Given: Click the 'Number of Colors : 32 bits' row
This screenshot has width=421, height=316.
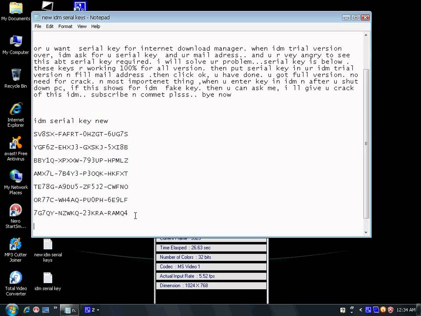Looking at the screenshot, I should [211, 257].
